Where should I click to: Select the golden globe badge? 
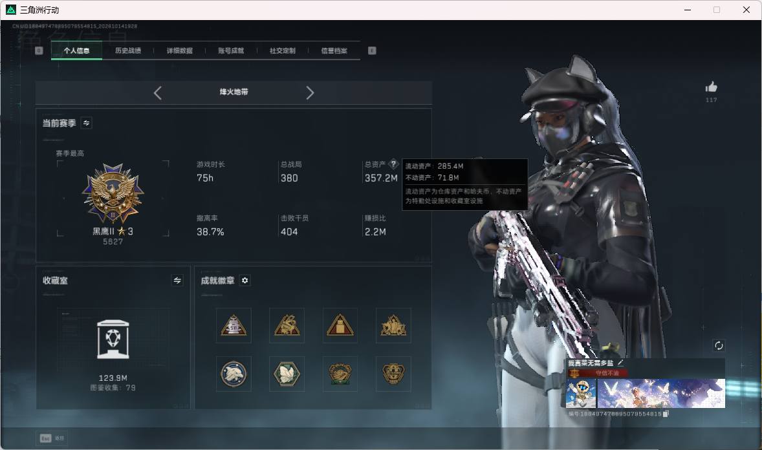coord(393,374)
